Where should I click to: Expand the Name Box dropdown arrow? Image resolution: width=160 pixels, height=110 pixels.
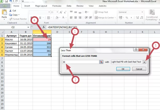pos(28,27)
